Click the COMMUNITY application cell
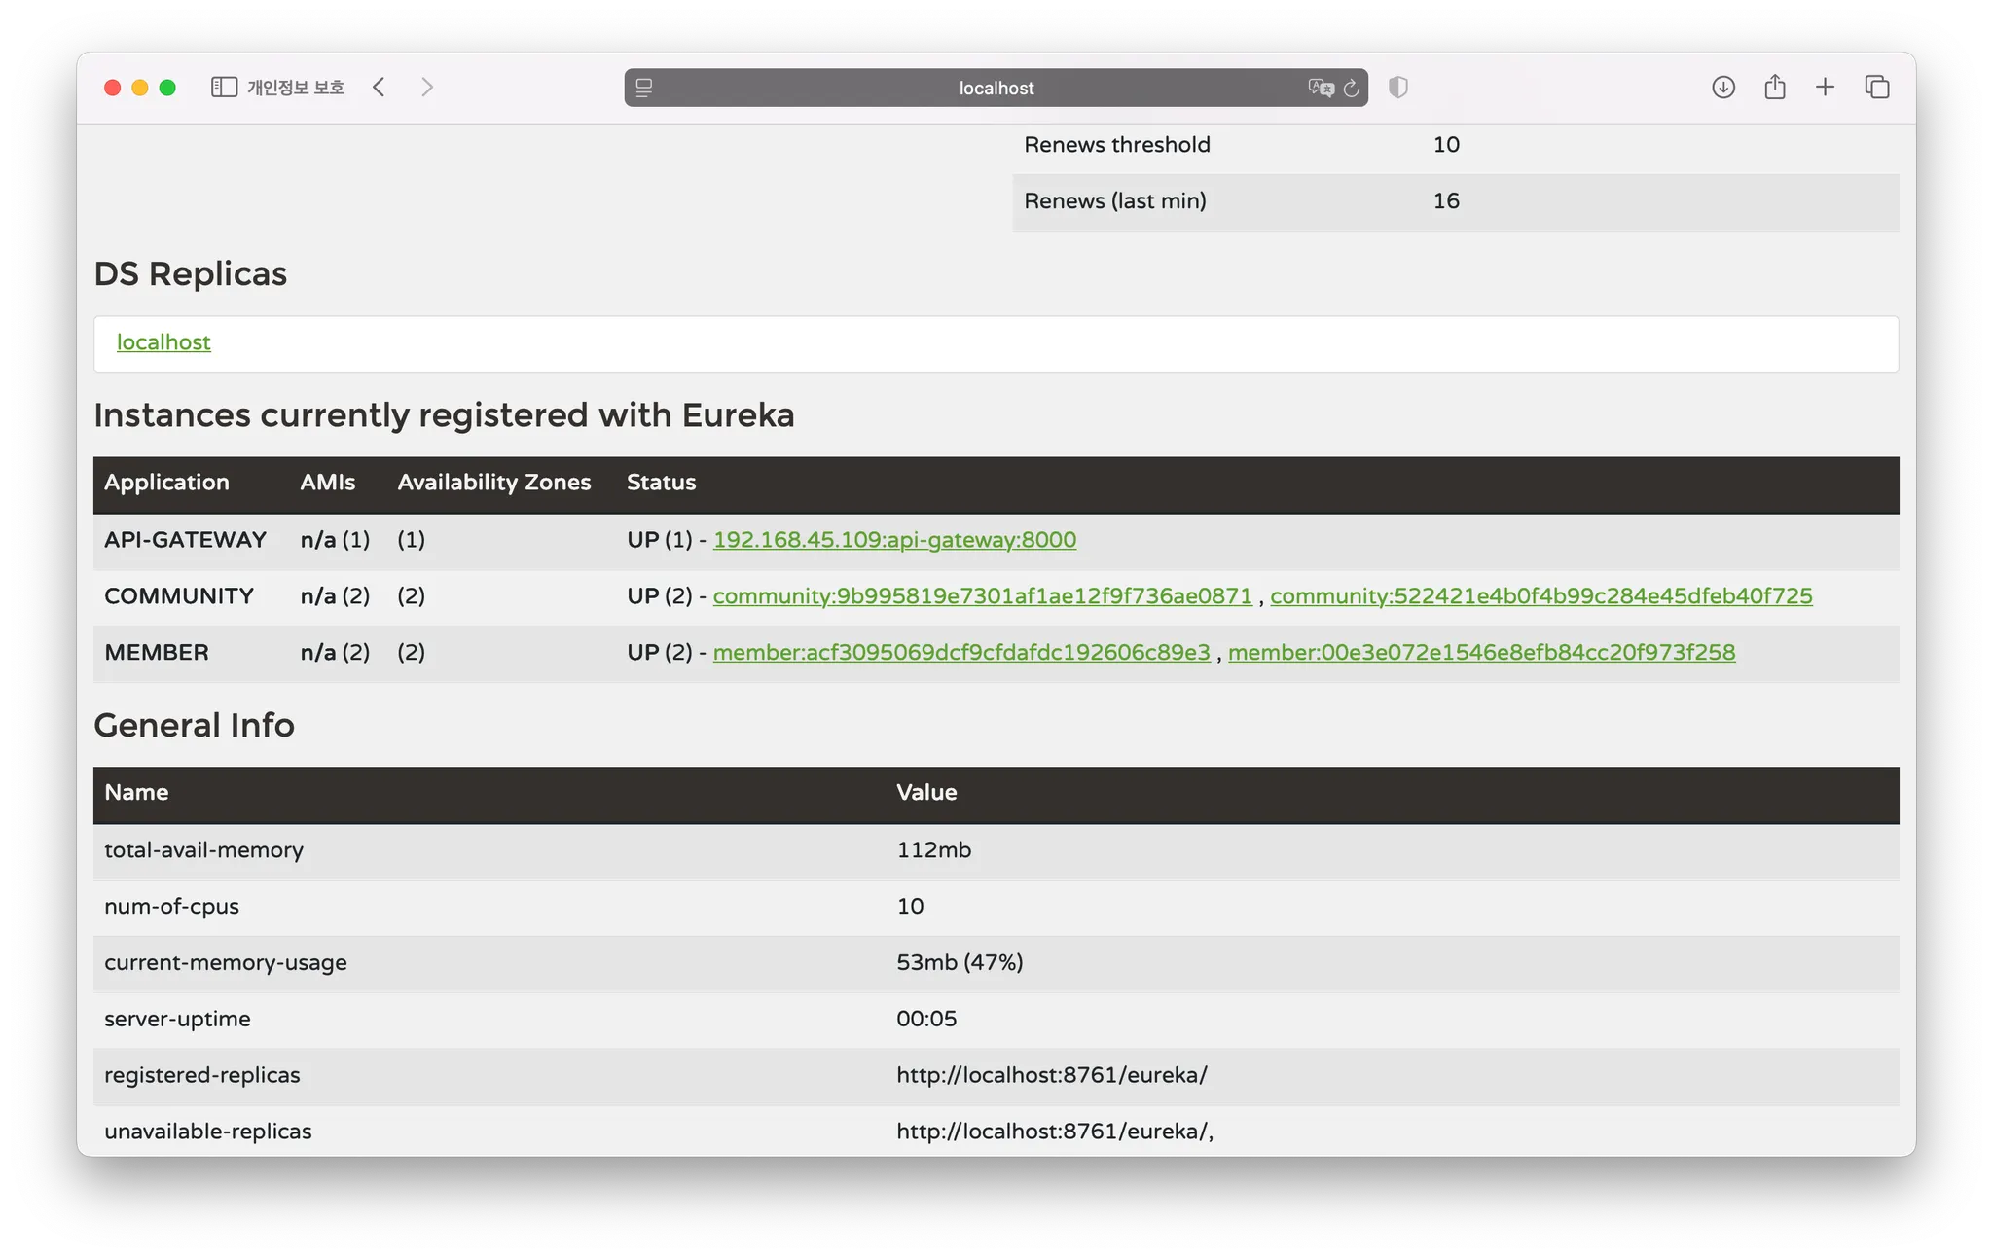This screenshot has height=1258, width=1993. pyautogui.click(x=179, y=596)
